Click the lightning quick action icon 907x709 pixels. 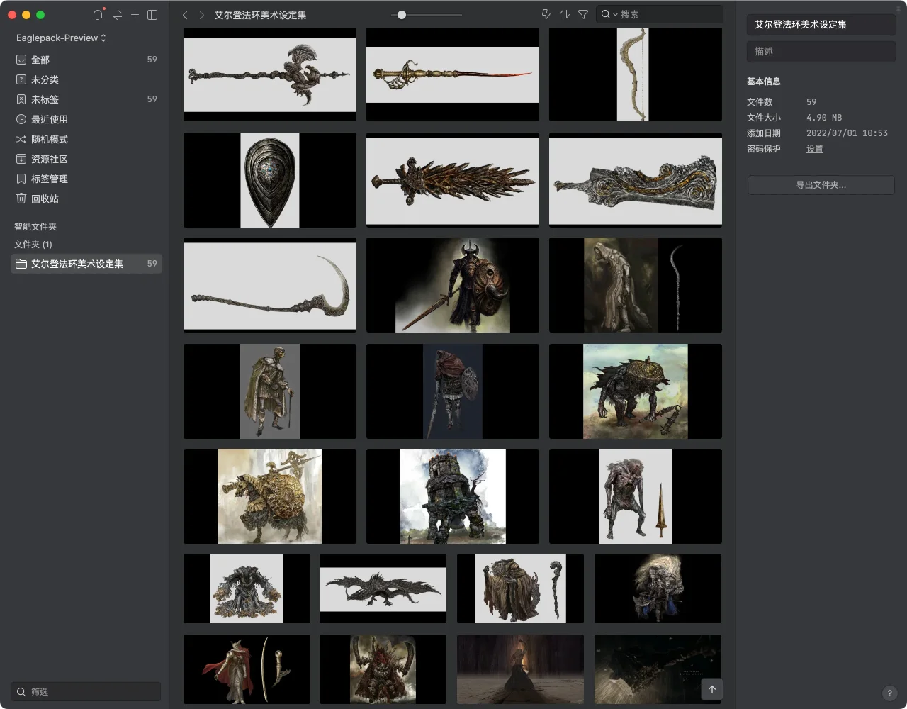[x=546, y=14]
